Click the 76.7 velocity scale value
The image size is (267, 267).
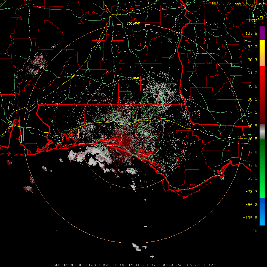pos(252,60)
